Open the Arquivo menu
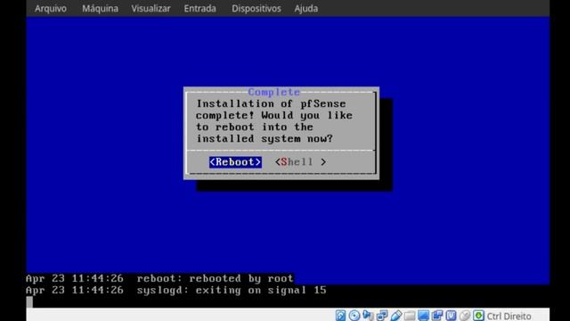 pos(51,8)
